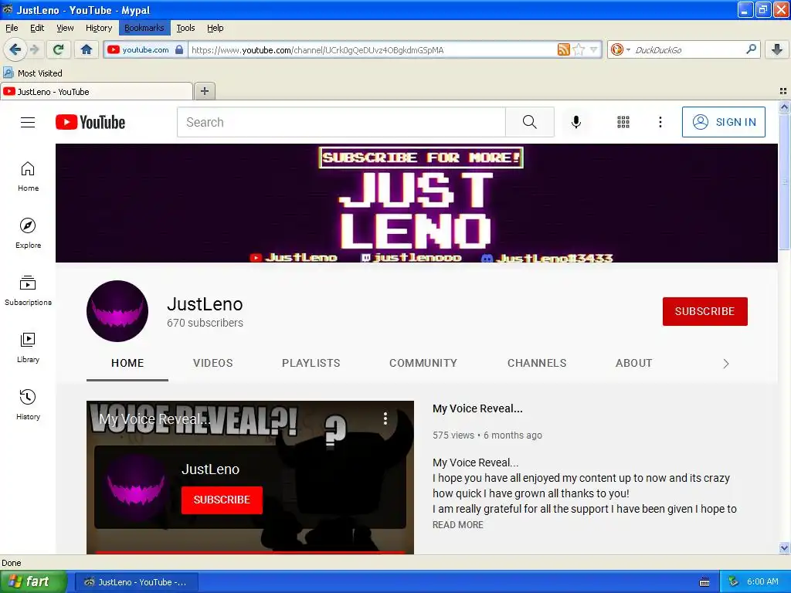Click the page scrollbar up arrow
Image resolution: width=791 pixels, height=593 pixels.
[x=784, y=107]
